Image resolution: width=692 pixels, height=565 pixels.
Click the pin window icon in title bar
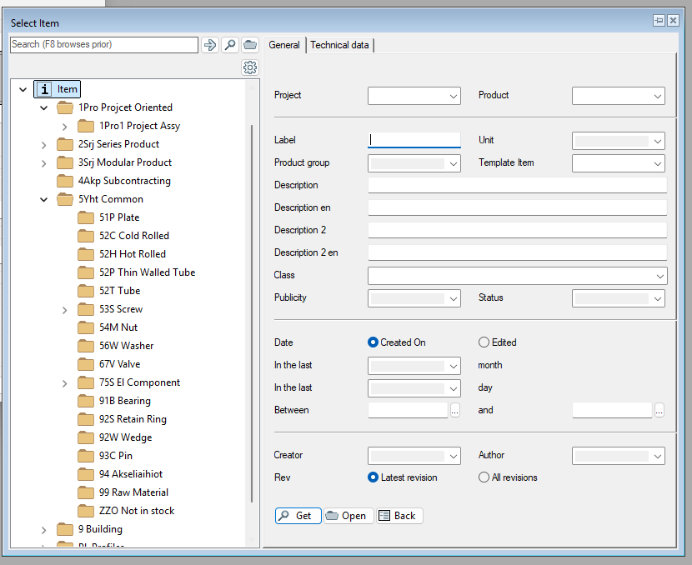click(659, 21)
